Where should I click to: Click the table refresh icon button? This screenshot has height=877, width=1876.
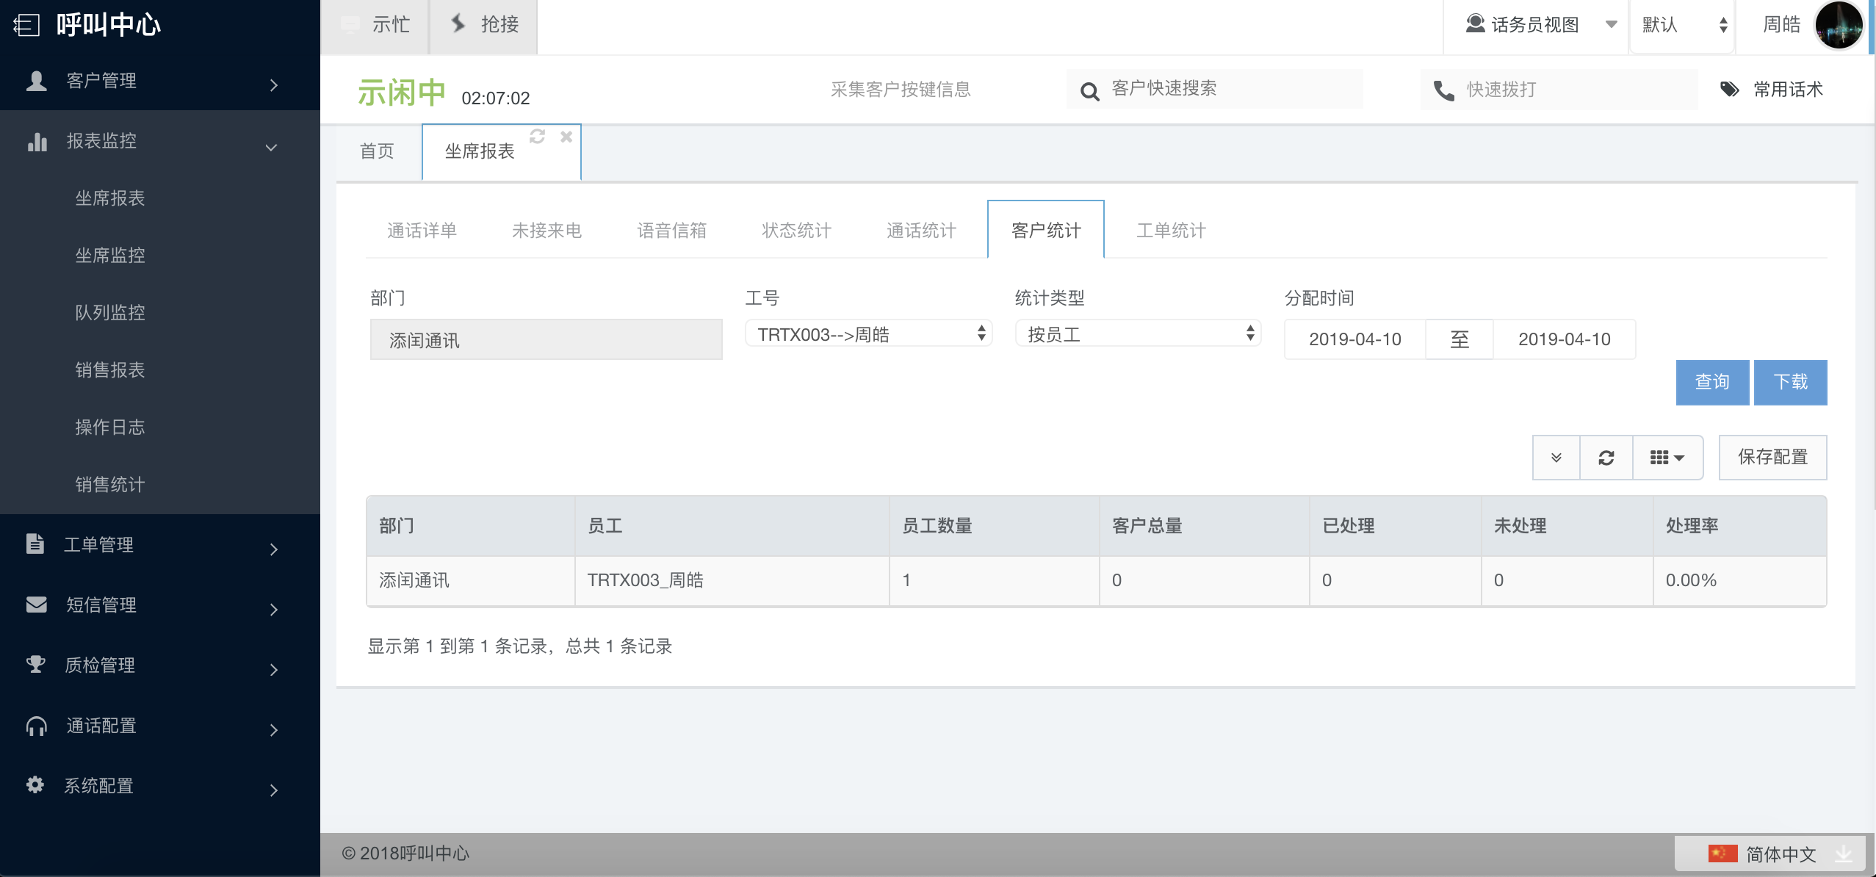click(1606, 458)
